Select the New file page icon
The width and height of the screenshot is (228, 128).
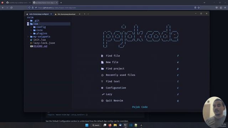coord(102,62)
